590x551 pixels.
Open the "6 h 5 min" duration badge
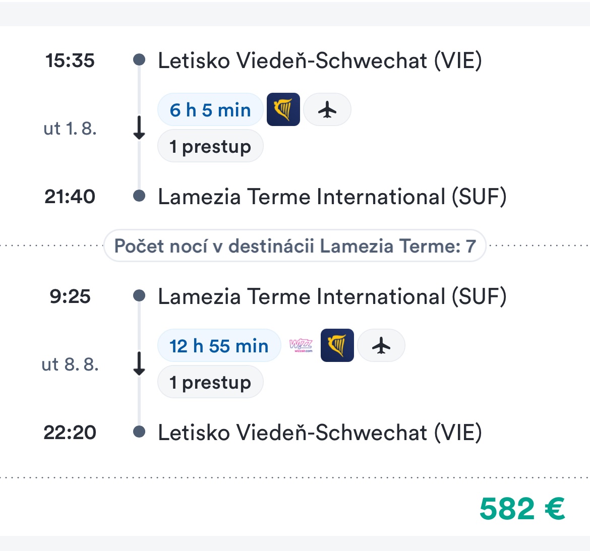coord(210,110)
